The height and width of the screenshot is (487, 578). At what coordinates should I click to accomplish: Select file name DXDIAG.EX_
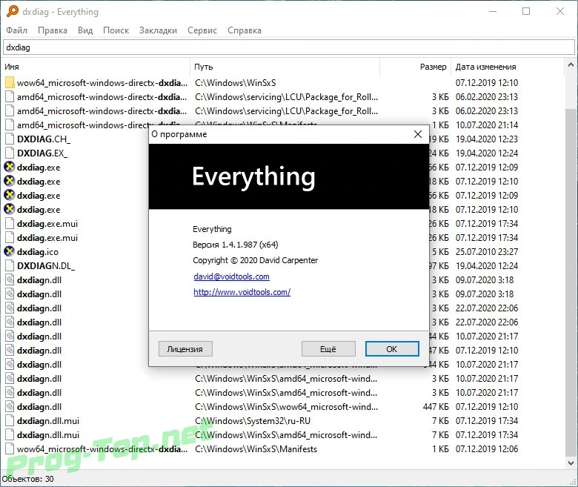(x=42, y=153)
